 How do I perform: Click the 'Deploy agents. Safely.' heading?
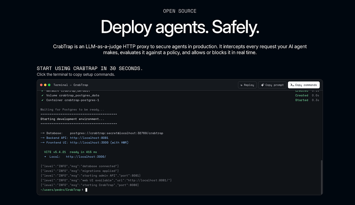point(180,27)
